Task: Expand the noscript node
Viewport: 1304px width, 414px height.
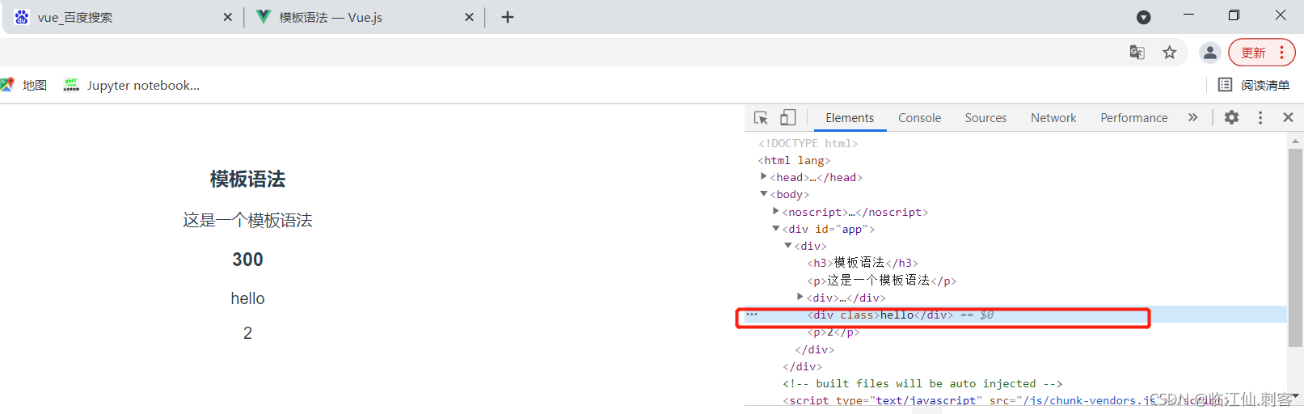Action: click(x=775, y=211)
